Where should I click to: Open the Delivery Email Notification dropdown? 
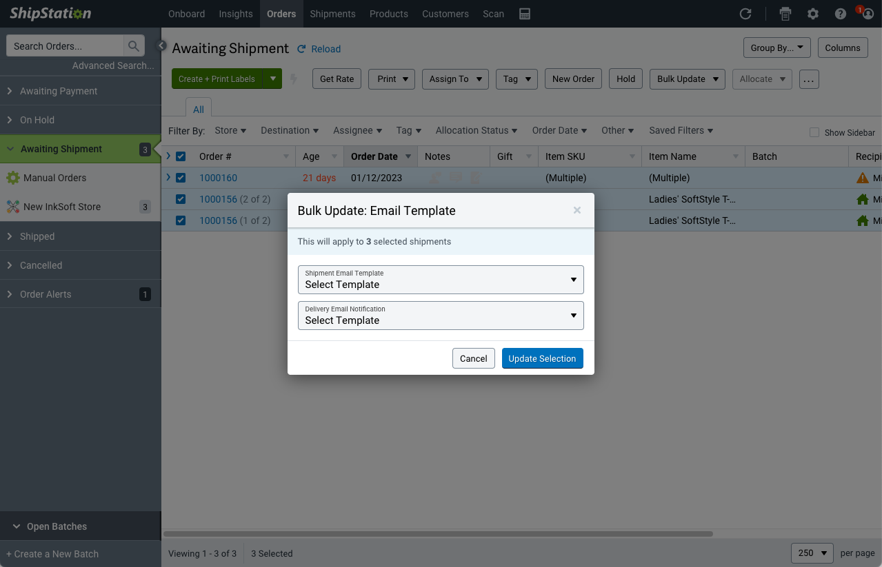tap(441, 316)
